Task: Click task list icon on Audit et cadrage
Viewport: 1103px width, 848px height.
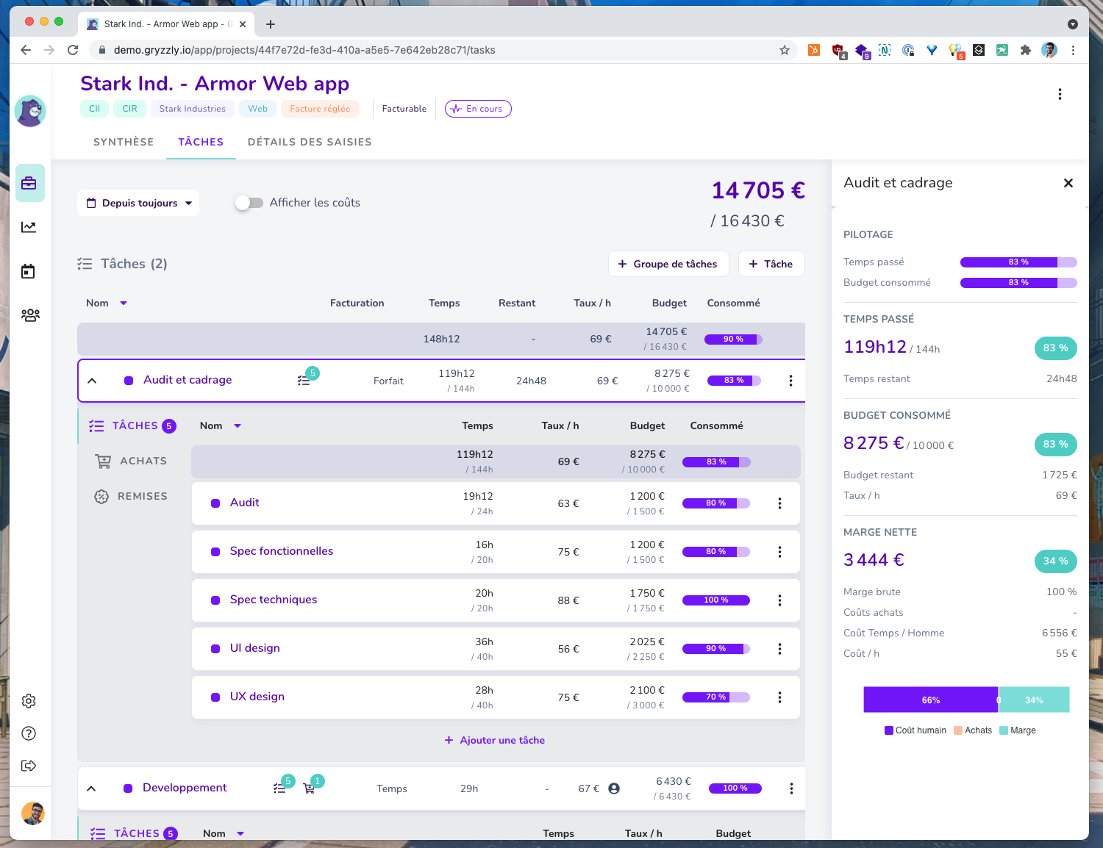Action: [304, 381]
